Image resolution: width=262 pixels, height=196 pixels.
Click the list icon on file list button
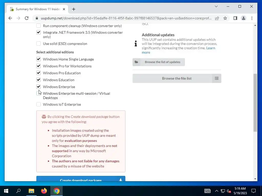click(x=216, y=78)
